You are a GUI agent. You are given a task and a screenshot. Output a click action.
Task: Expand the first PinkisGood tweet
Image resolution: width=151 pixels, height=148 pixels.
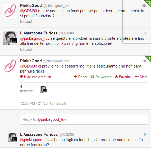tap(26, 22)
